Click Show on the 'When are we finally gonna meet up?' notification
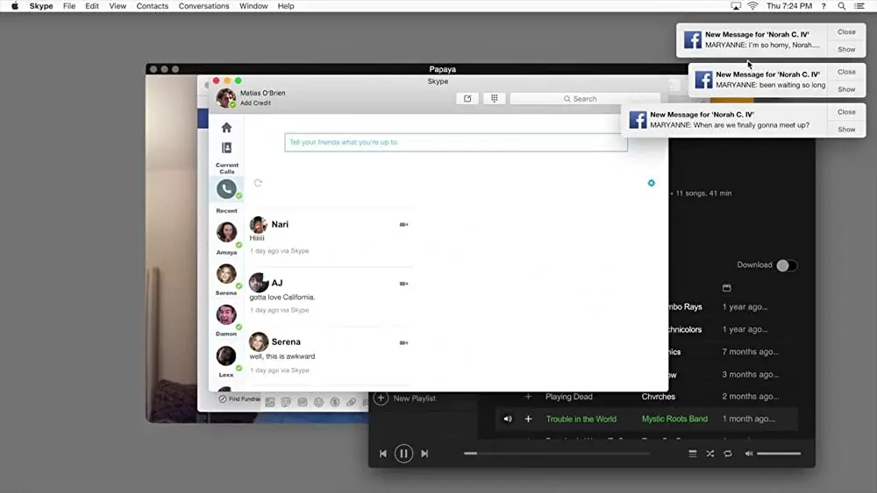This screenshot has width=877, height=493. (x=846, y=130)
